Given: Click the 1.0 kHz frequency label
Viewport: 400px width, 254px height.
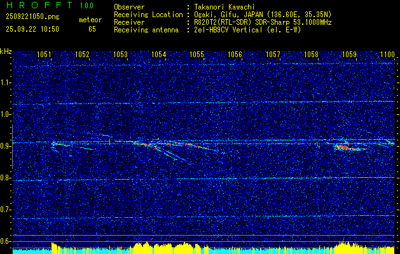Looking at the screenshot, I should tap(5, 114).
